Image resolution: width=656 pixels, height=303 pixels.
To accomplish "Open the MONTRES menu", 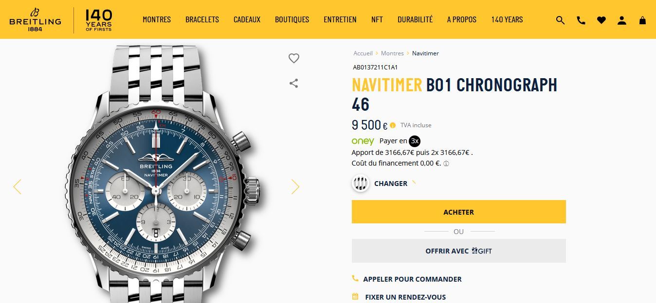I will tap(157, 19).
